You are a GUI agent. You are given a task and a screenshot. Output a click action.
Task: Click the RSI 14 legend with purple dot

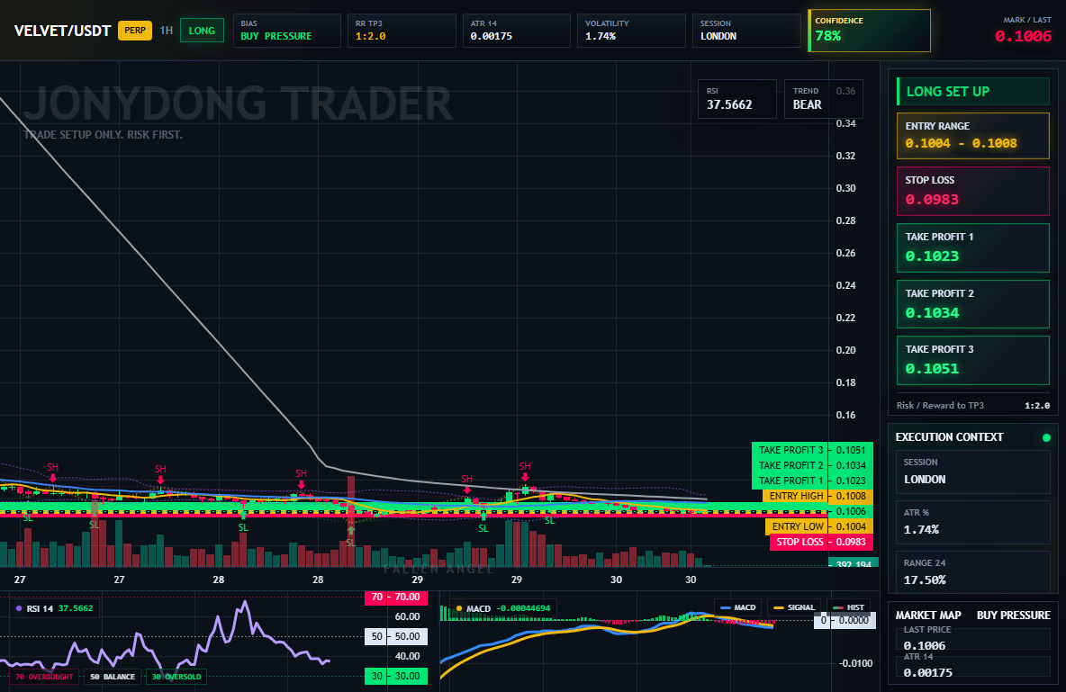click(x=54, y=608)
